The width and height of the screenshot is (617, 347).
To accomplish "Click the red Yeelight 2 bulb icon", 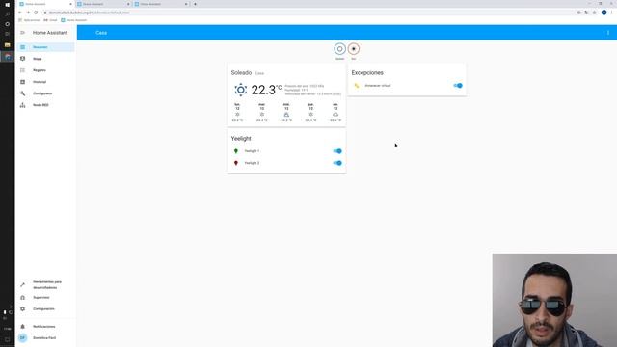I will [x=236, y=163].
